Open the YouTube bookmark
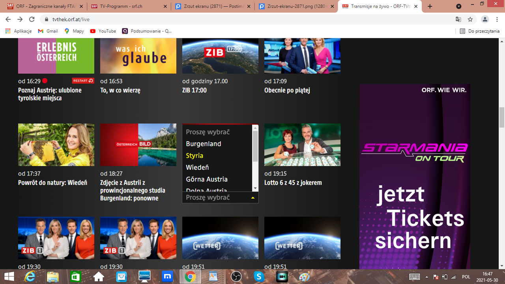 click(103, 31)
